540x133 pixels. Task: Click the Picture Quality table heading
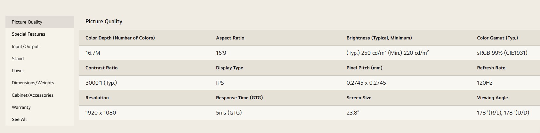[x=104, y=21]
